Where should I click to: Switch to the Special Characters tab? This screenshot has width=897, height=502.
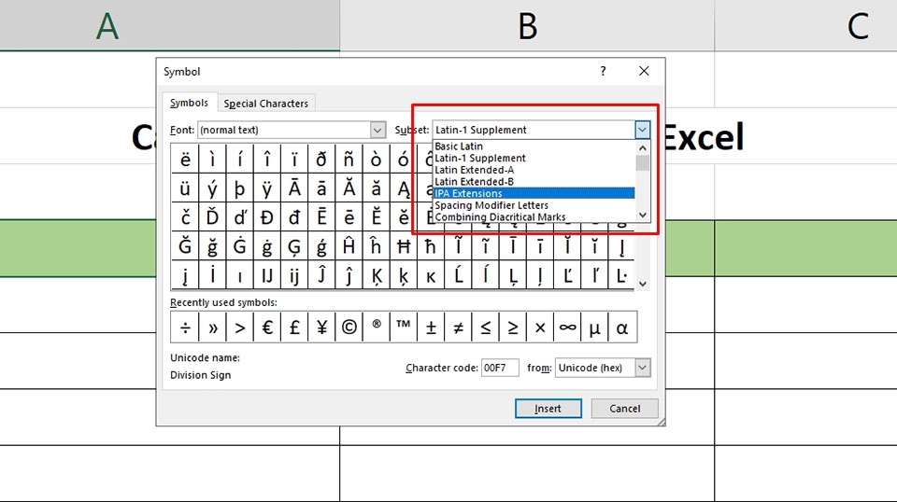pyautogui.click(x=266, y=104)
